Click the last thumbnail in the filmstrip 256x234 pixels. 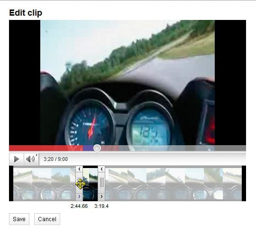232,184
